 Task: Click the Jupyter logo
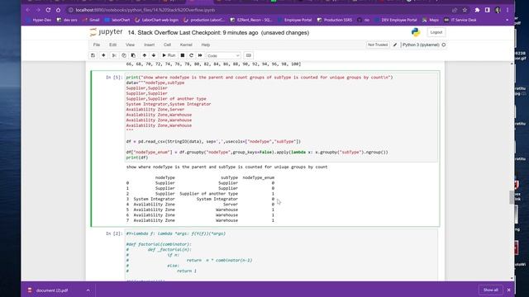[x=107, y=32]
